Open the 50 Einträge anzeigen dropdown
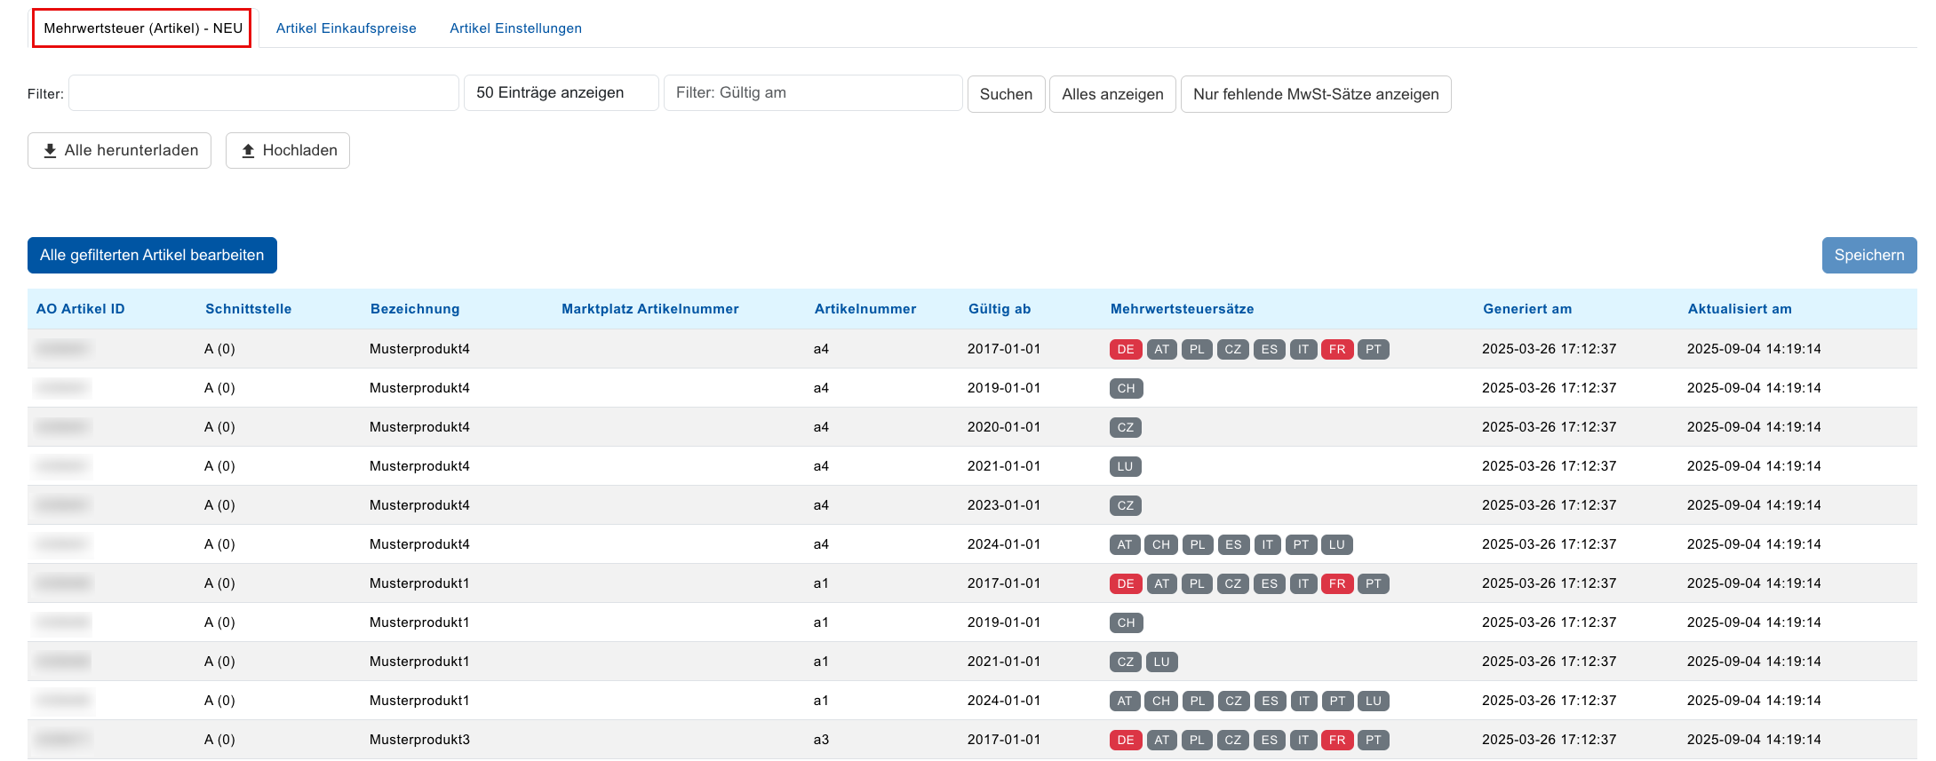 click(x=561, y=93)
